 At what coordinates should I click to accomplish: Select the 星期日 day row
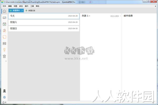coord(44,29)
